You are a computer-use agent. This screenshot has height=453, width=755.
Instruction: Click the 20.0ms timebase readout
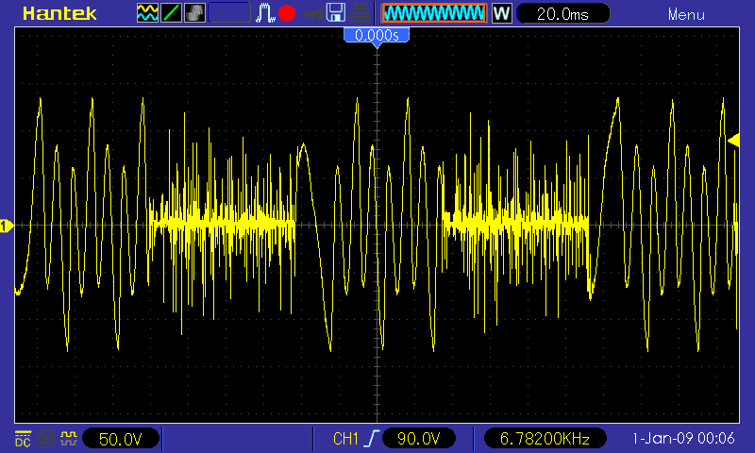pos(562,13)
